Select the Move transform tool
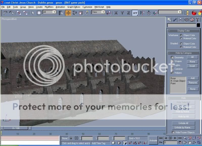Screen dimensions: 202x146 (x=68, y=13)
